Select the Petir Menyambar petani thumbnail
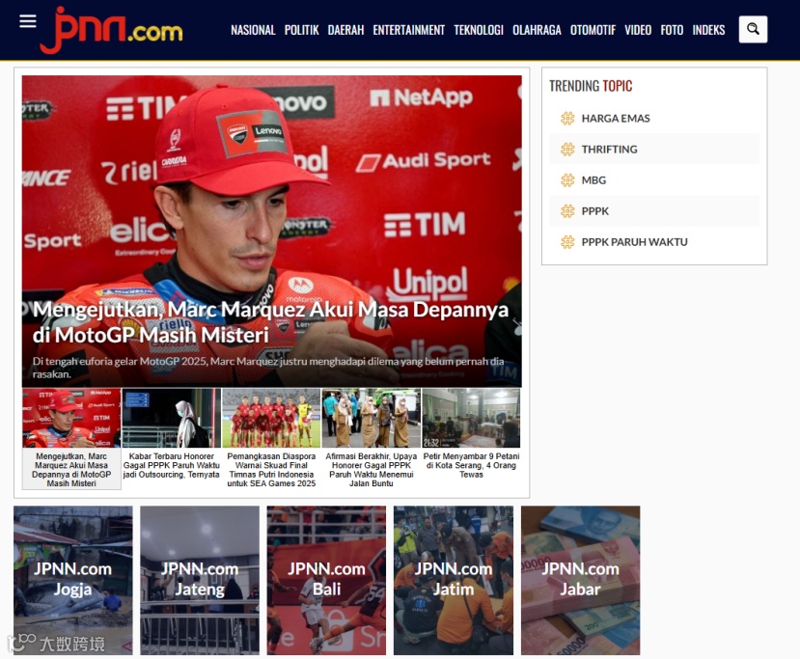The width and height of the screenshot is (800, 659). [x=472, y=418]
